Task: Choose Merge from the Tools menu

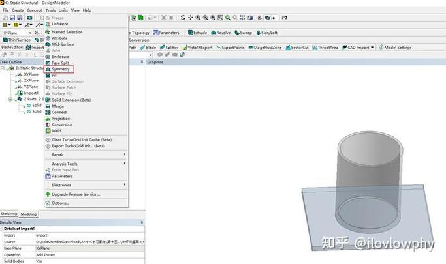Action: [x=57, y=106]
